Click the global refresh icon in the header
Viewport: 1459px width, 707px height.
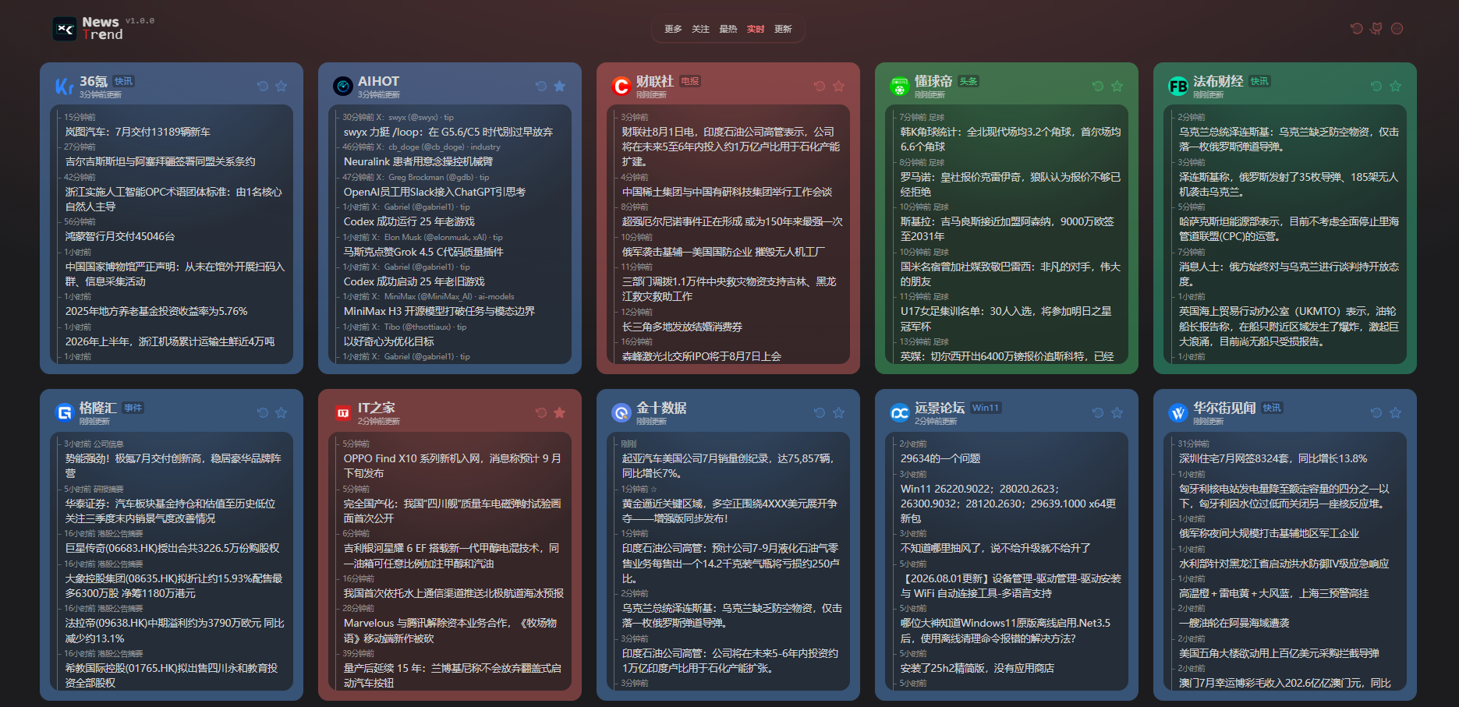click(x=1357, y=28)
